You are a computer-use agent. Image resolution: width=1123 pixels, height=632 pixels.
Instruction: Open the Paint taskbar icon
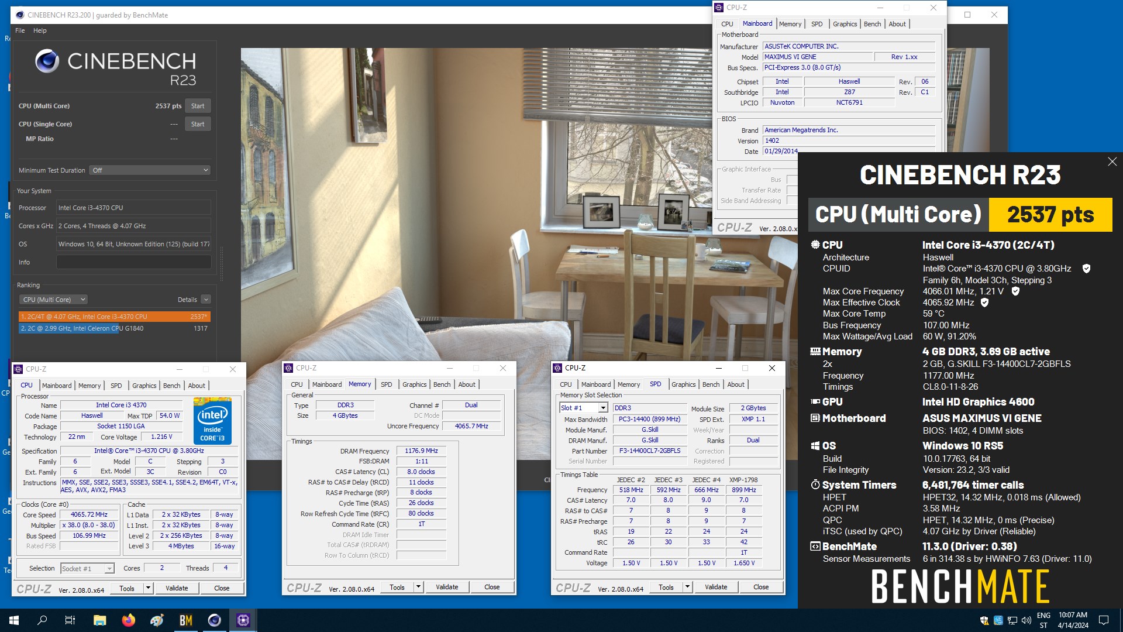157,620
